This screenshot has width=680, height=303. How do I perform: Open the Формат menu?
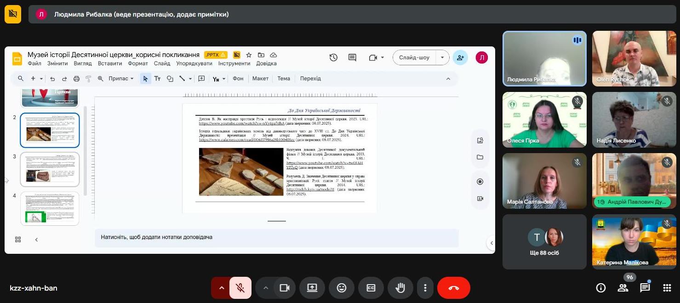click(x=138, y=63)
